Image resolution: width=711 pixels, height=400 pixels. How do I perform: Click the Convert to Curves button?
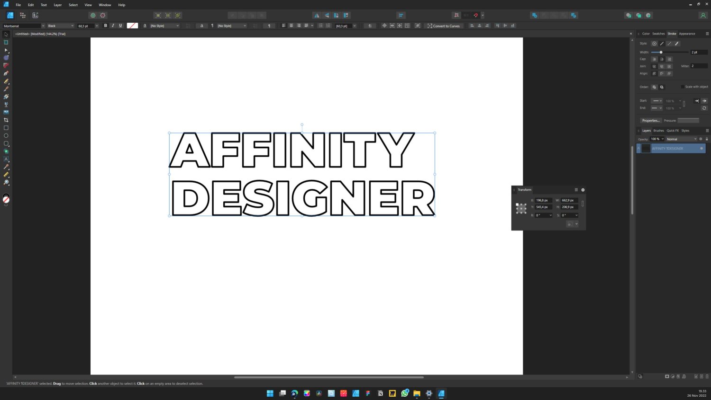click(x=444, y=26)
